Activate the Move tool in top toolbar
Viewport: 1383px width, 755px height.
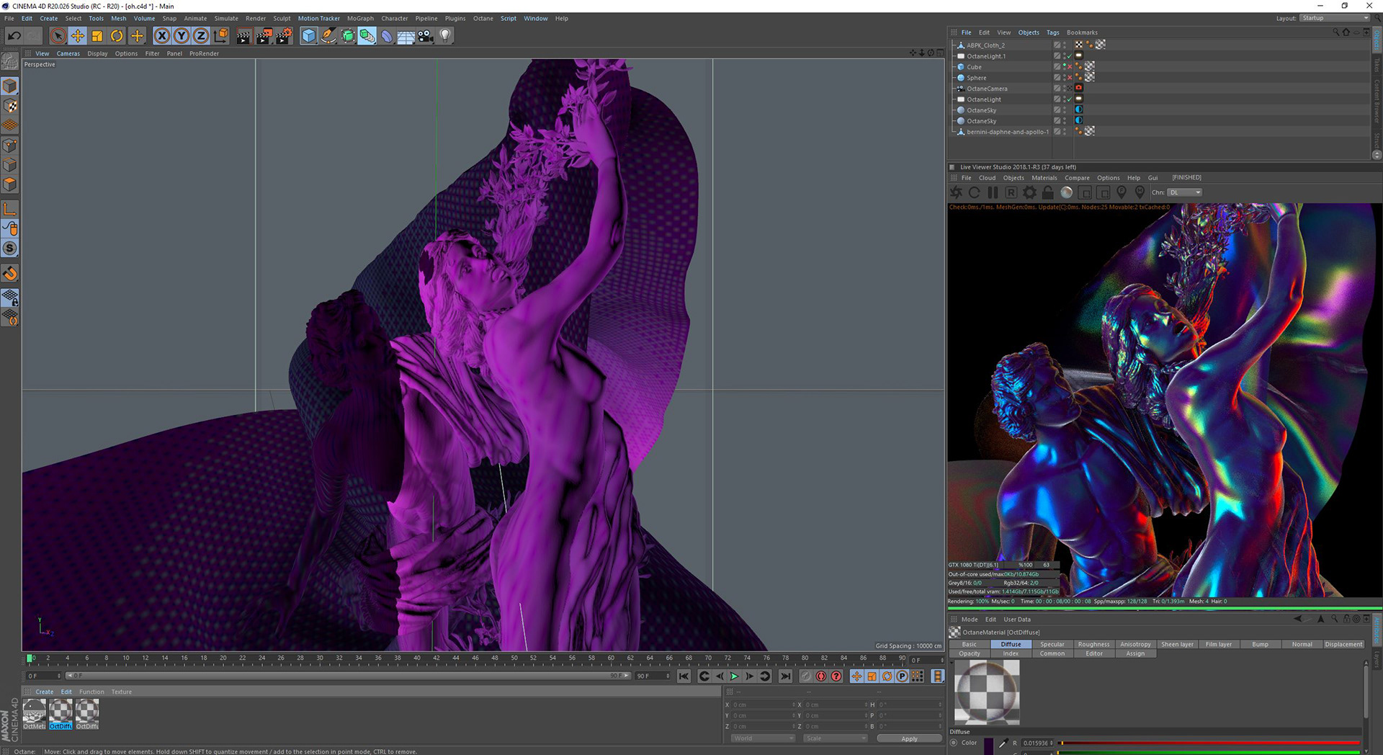(x=78, y=36)
